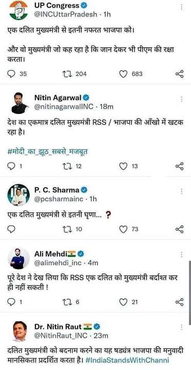Reply to the UP Congress tweet
191x370 pixels.
click(x=11, y=74)
